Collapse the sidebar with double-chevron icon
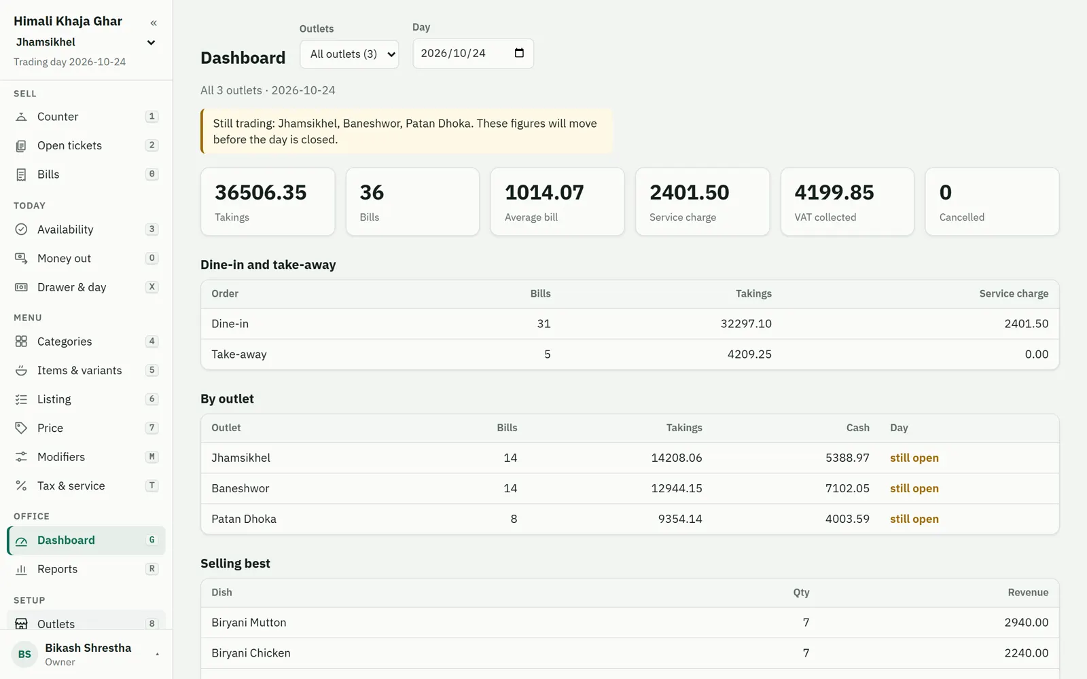Image resolution: width=1087 pixels, height=679 pixels. [x=154, y=23]
